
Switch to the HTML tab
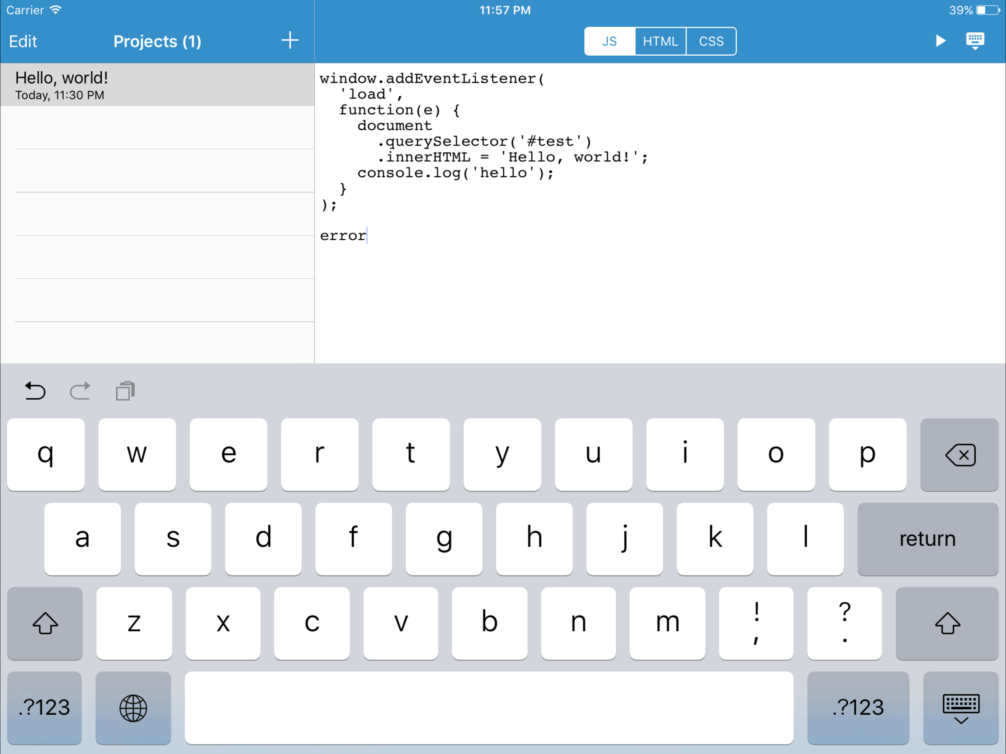[x=660, y=41]
